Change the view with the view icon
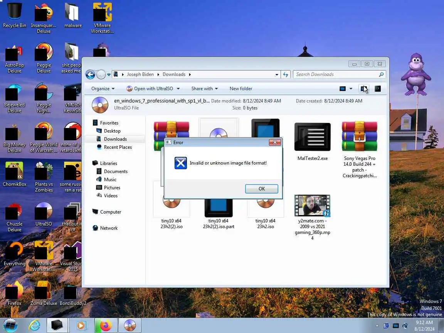The image size is (444, 333). [343, 89]
